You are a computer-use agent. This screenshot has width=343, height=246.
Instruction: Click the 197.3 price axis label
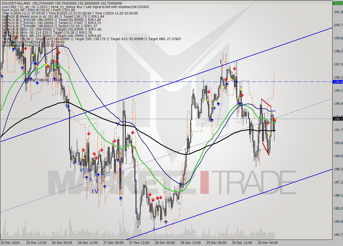338,64
